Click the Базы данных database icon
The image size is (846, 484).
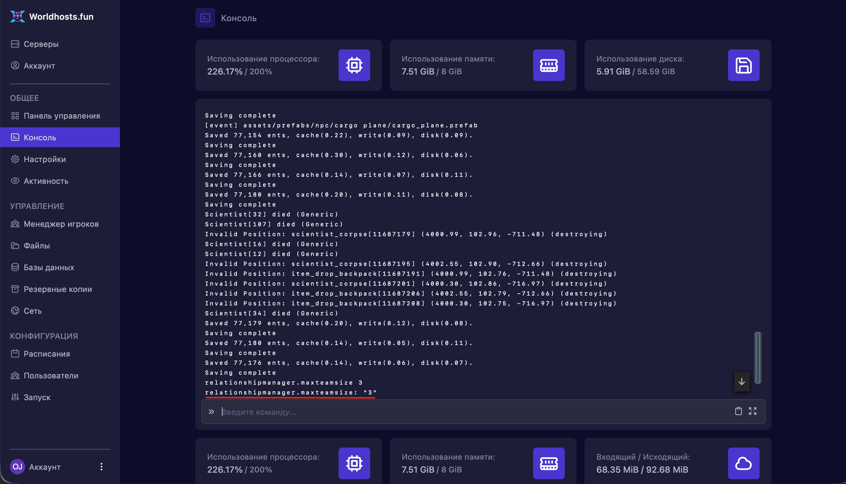15,267
